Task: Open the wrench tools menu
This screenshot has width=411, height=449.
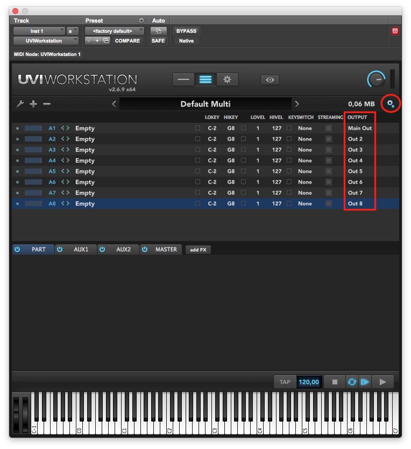Action: [20, 104]
